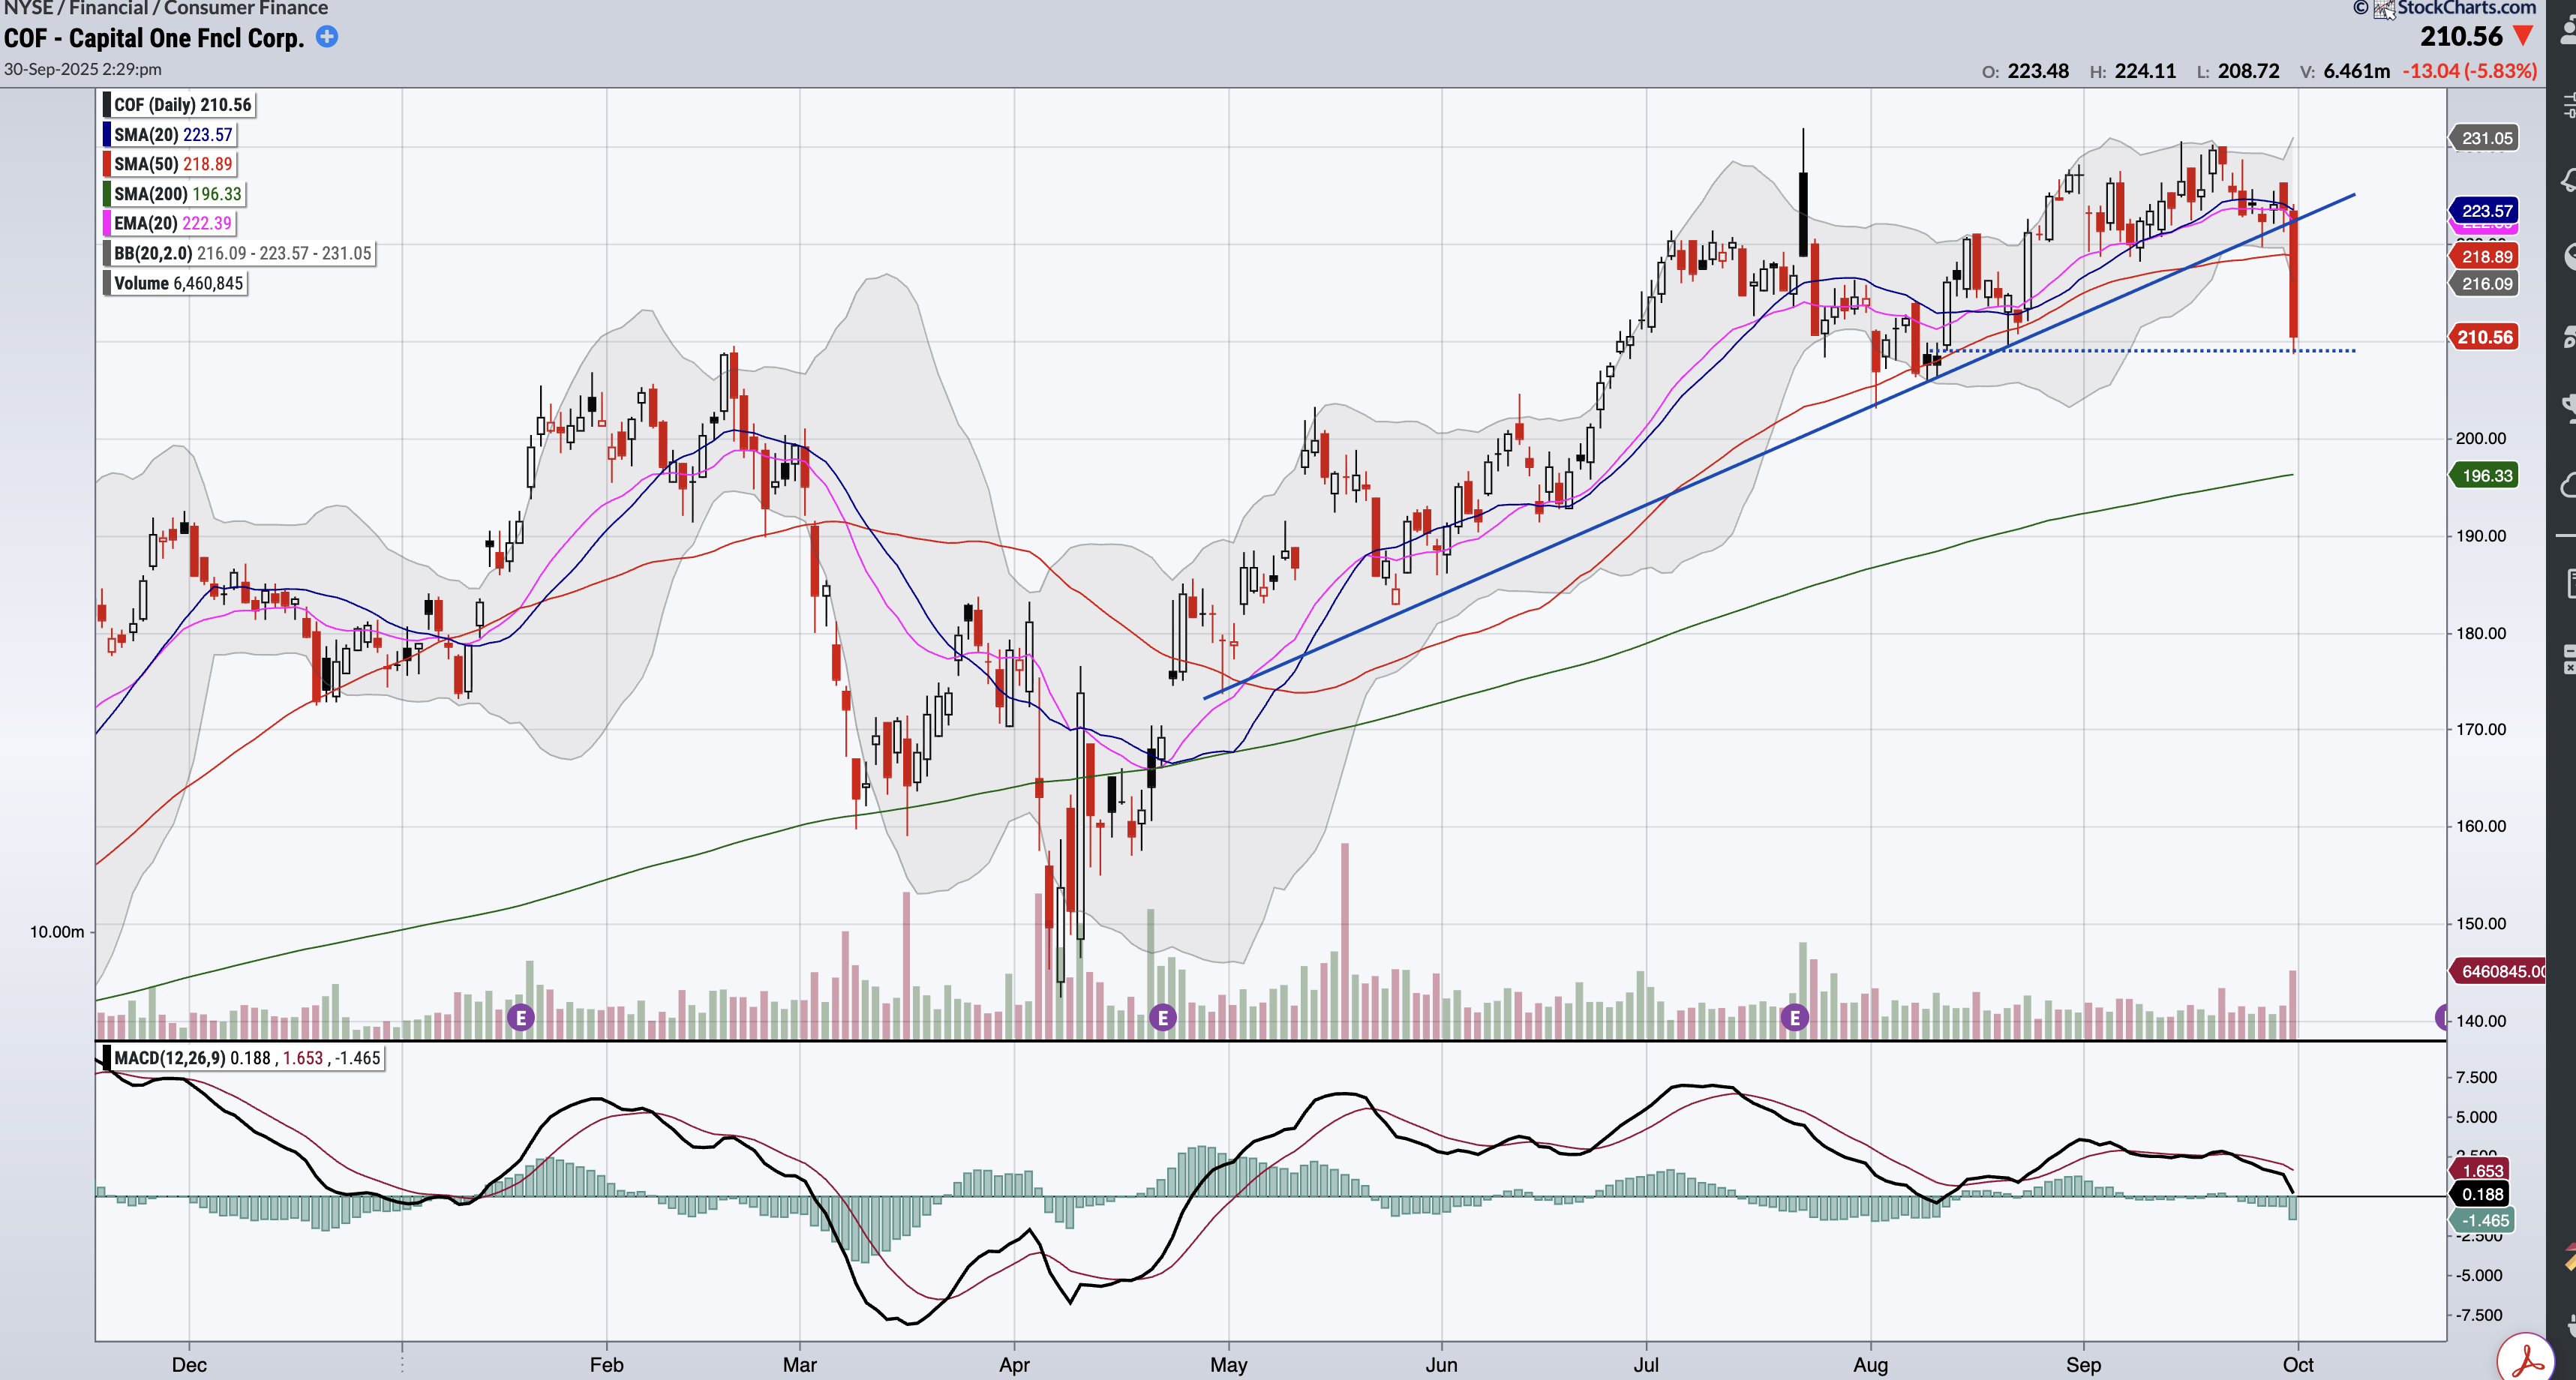The height and width of the screenshot is (1380, 2576).
Task: Click the SMA(200) green legend color swatch
Action: pyautogui.click(x=107, y=194)
